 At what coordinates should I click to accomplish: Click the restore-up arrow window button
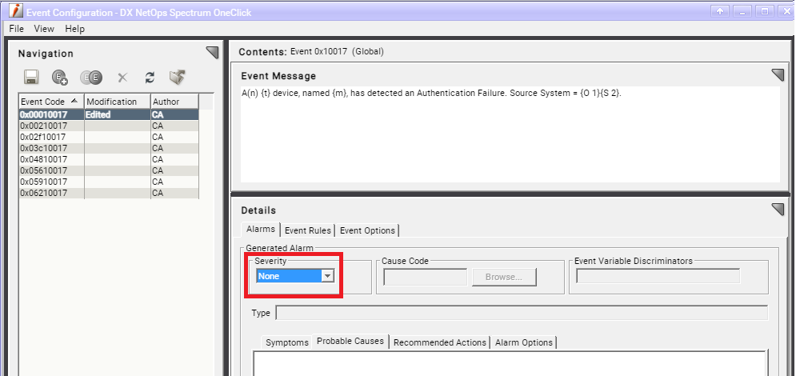pos(720,10)
